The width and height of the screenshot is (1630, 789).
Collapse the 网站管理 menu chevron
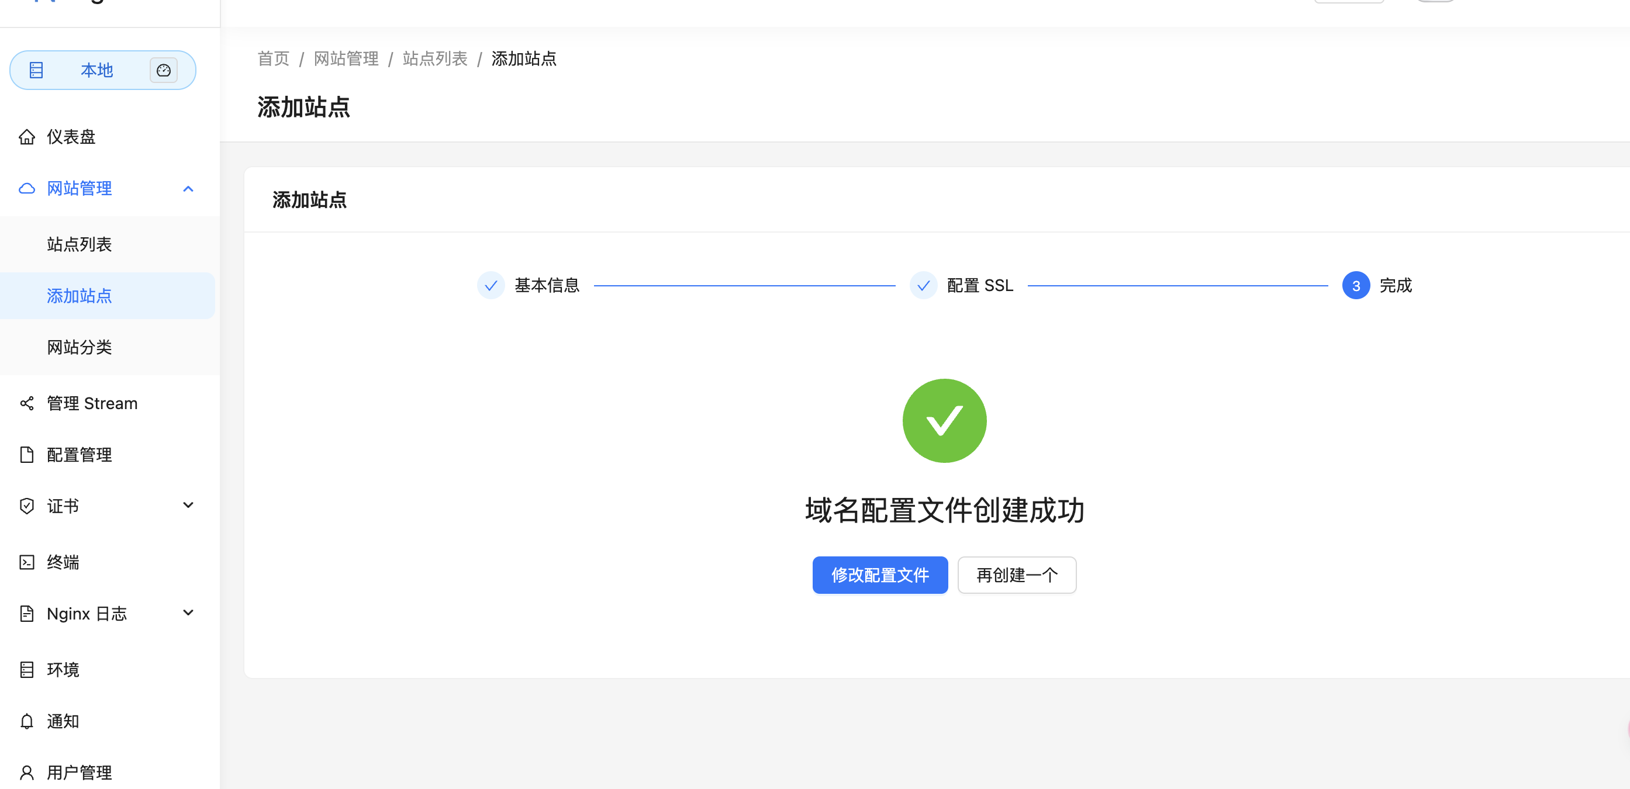coord(188,189)
